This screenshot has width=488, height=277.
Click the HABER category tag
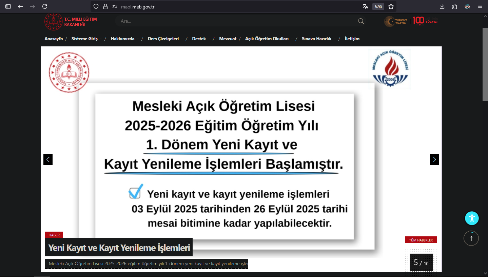(54, 235)
